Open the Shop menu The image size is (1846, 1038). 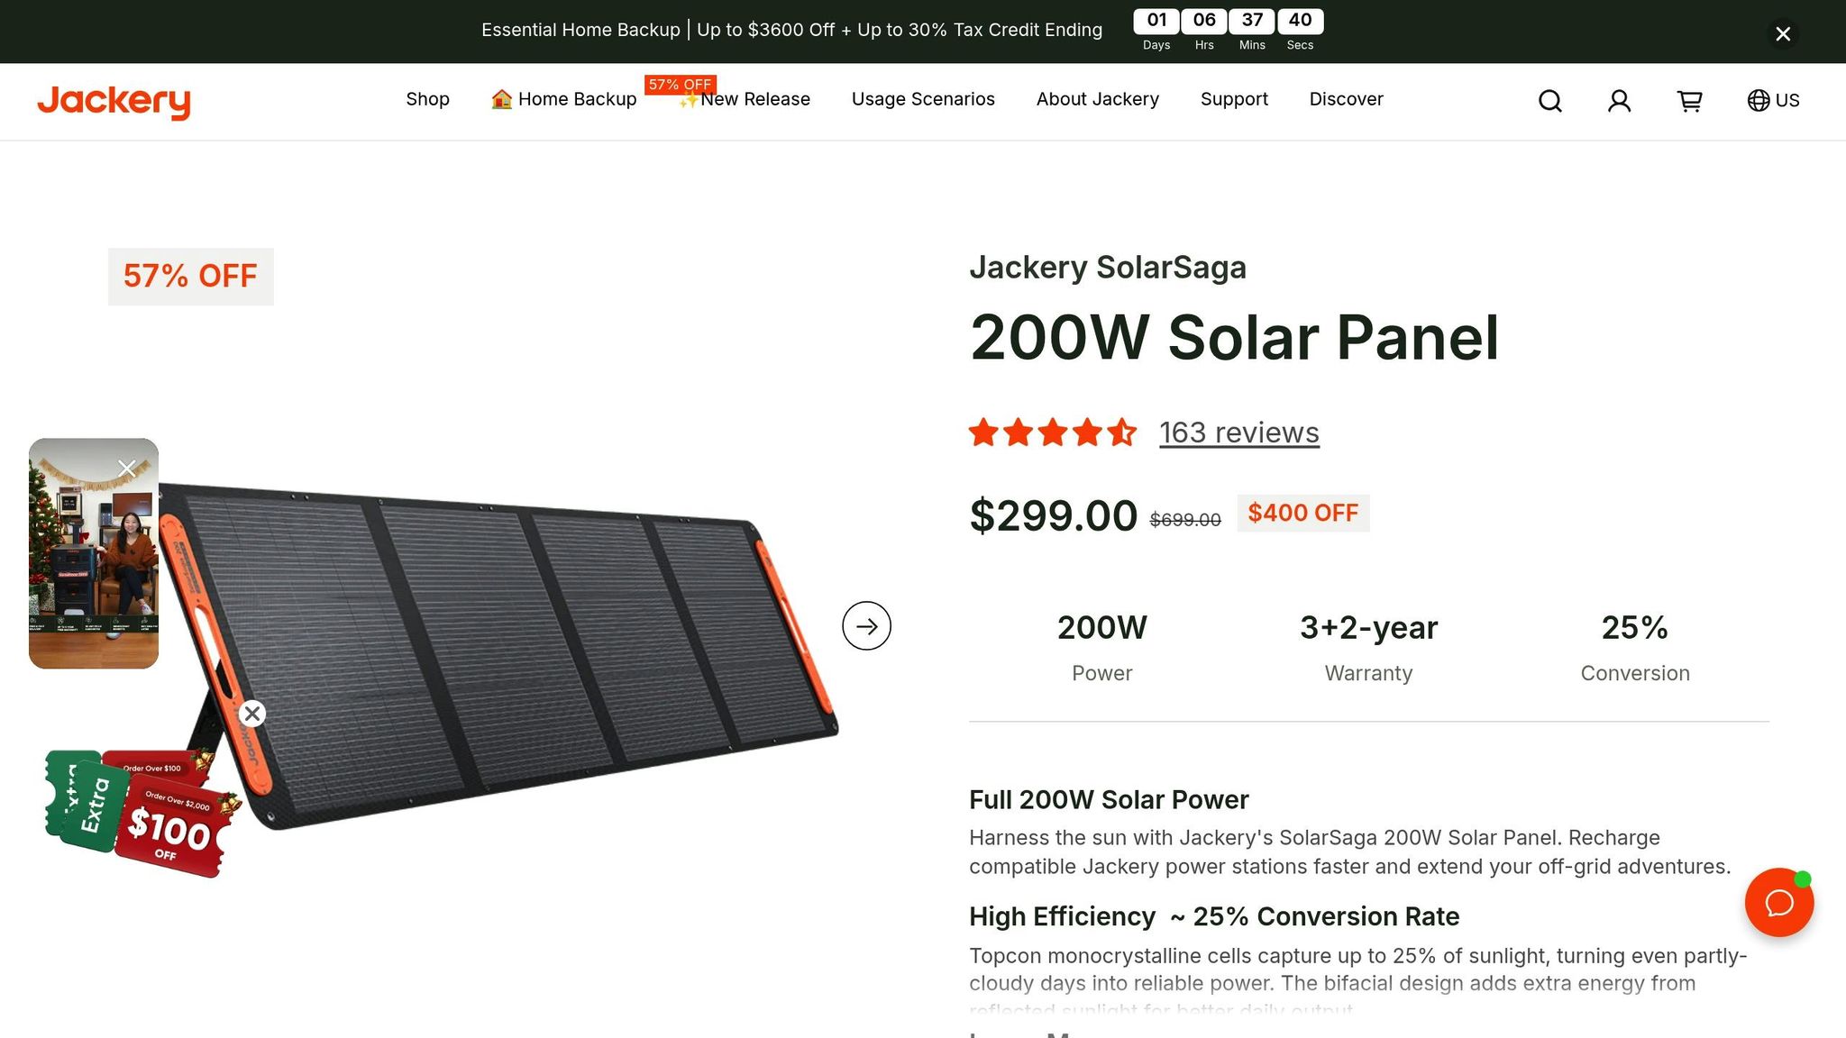[x=427, y=100]
